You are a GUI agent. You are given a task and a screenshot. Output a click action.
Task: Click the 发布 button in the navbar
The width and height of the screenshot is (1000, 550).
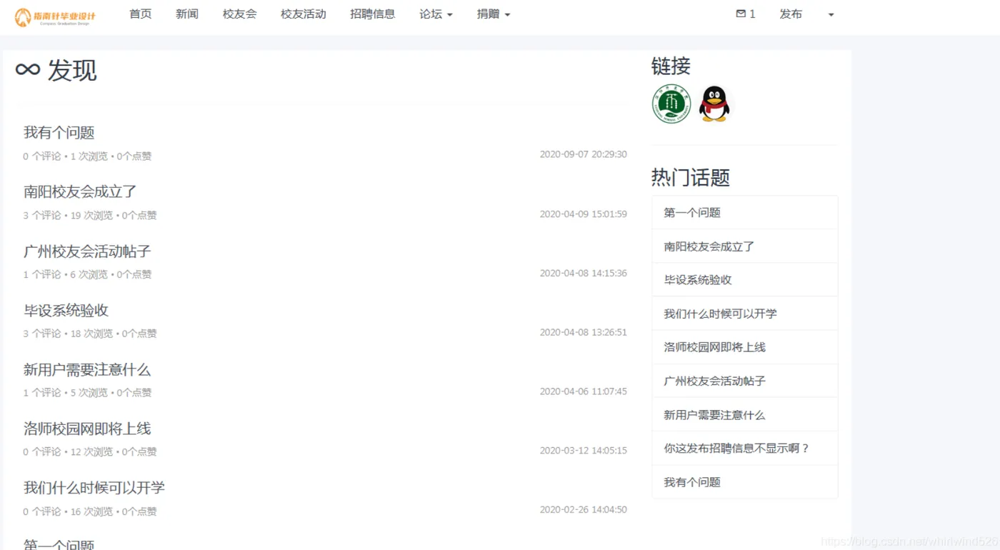[x=791, y=14]
